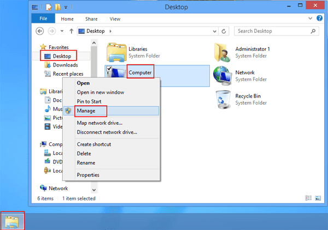This screenshot has width=328, height=230.
Task: Click the Computer item label
Action: coord(140,72)
